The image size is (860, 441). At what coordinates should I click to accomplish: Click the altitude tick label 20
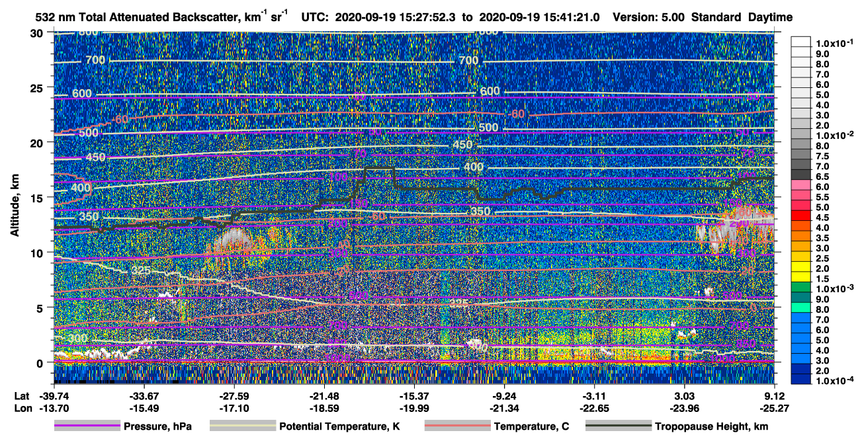coord(38,142)
